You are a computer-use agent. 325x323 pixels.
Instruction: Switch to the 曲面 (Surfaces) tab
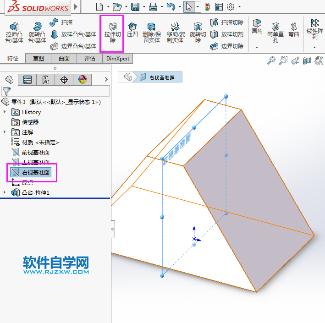(x=64, y=59)
